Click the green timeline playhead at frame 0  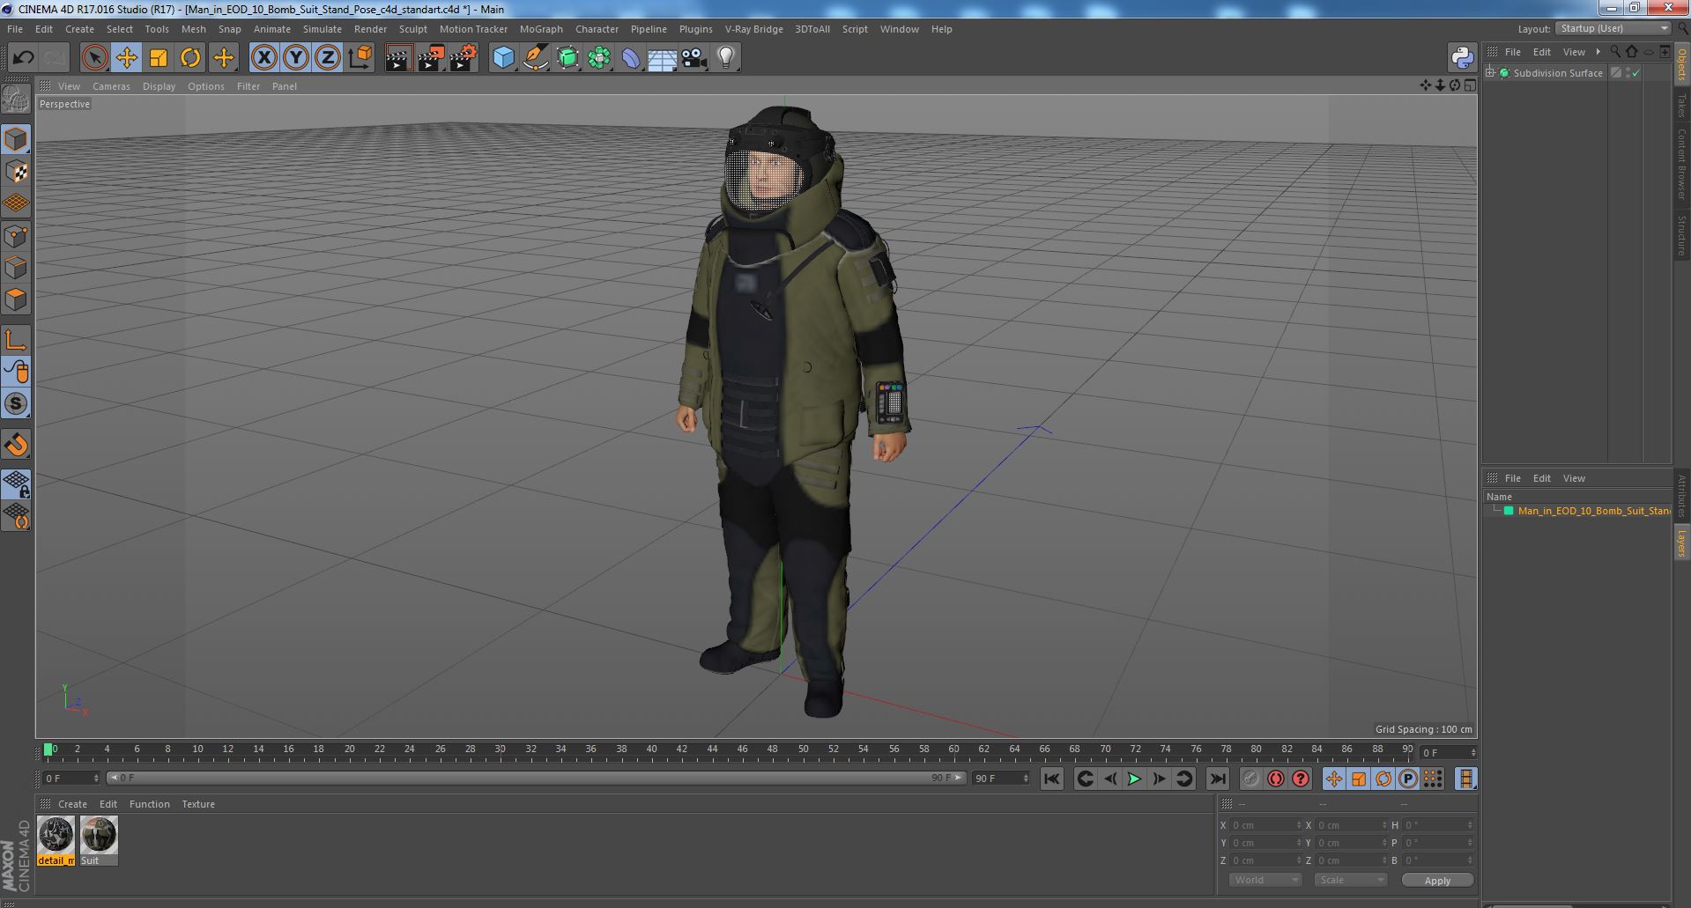click(x=48, y=749)
